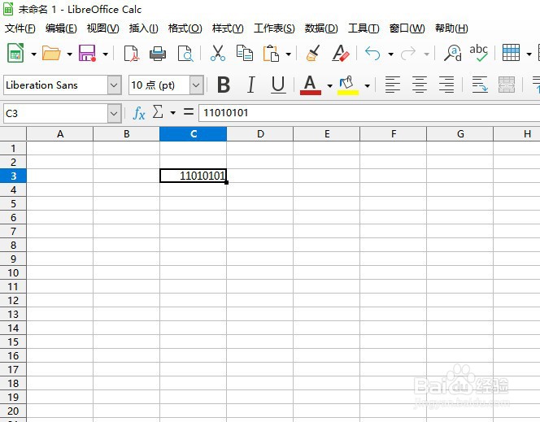The height and width of the screenshot is (422, 540).
Task: Apply red font color
Action: [x=311, y=85]
